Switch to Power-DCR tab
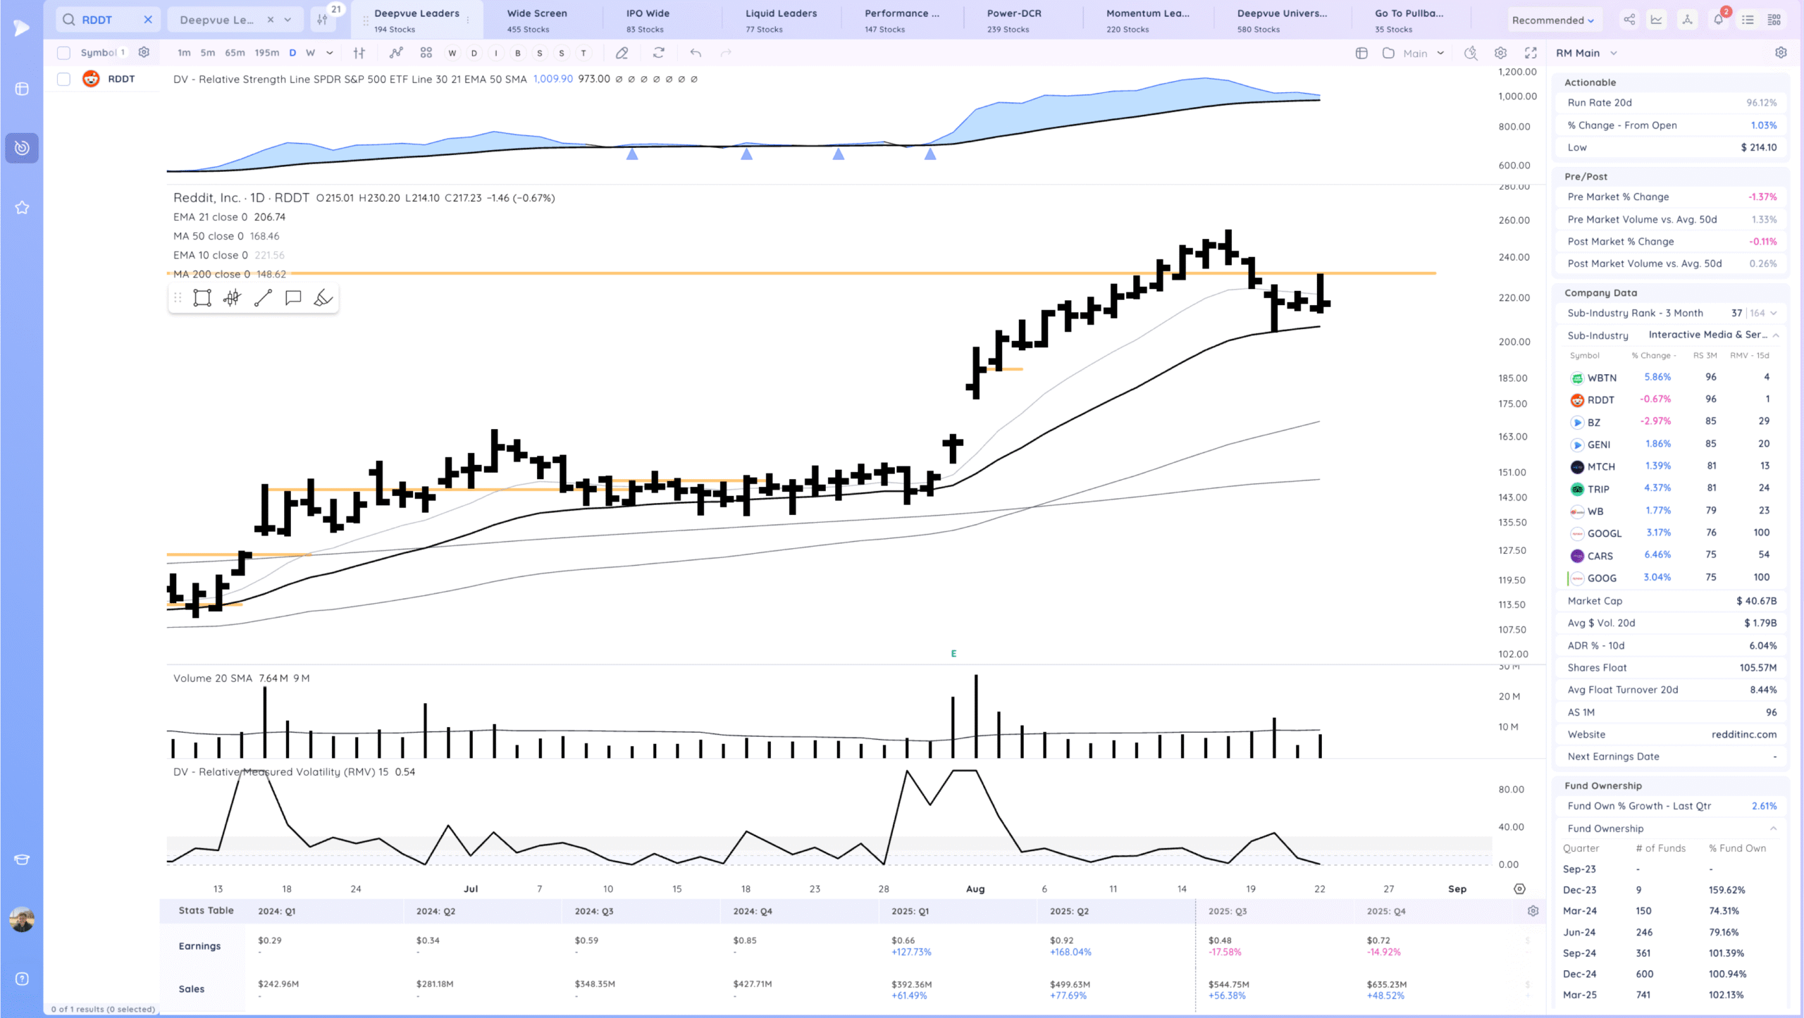Image resolution: width=1804 pixels, height=1018 pixels. tap(1013, 20)
